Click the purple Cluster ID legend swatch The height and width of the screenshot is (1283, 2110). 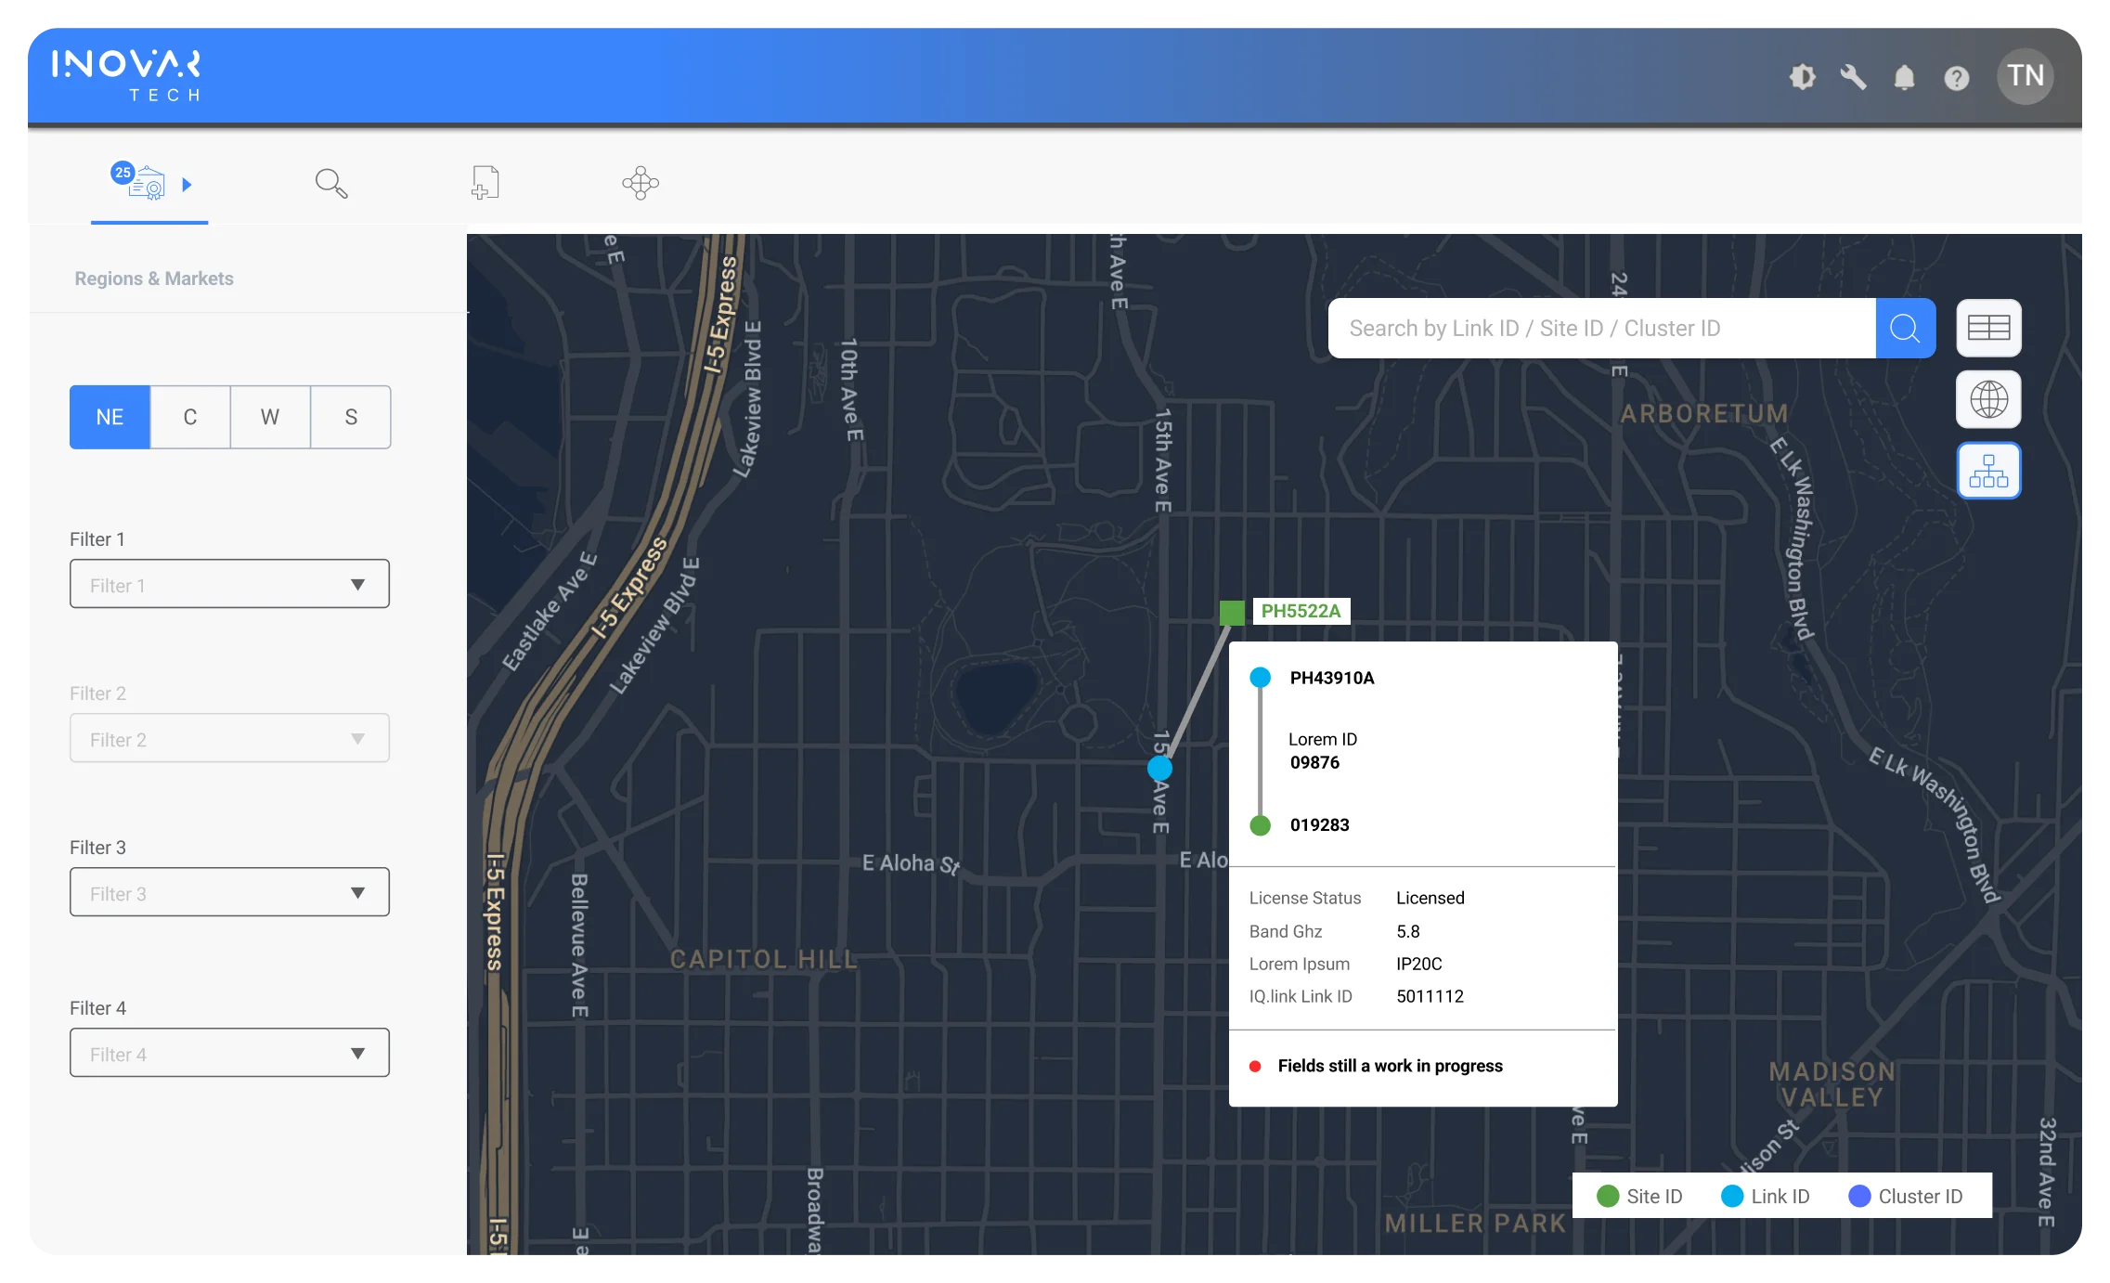pos(1859,1197)
